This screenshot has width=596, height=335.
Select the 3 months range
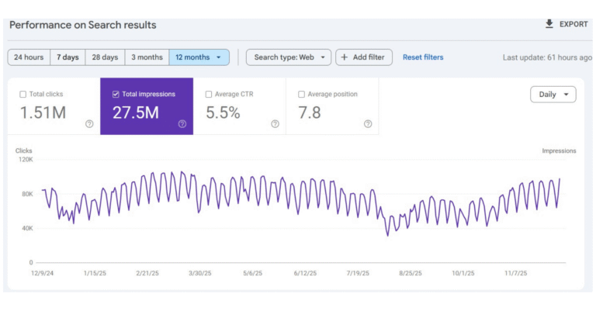(147, 57)
